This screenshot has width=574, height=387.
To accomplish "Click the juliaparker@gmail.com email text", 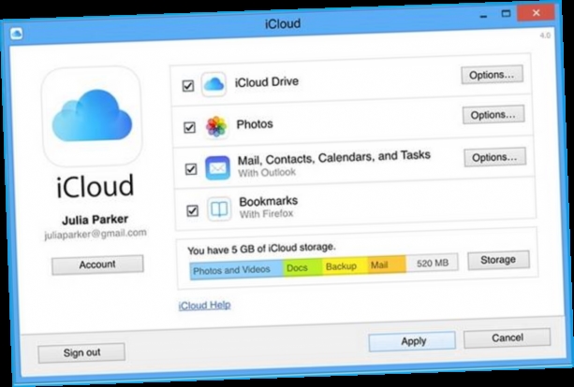I will (x=96, y=234).
